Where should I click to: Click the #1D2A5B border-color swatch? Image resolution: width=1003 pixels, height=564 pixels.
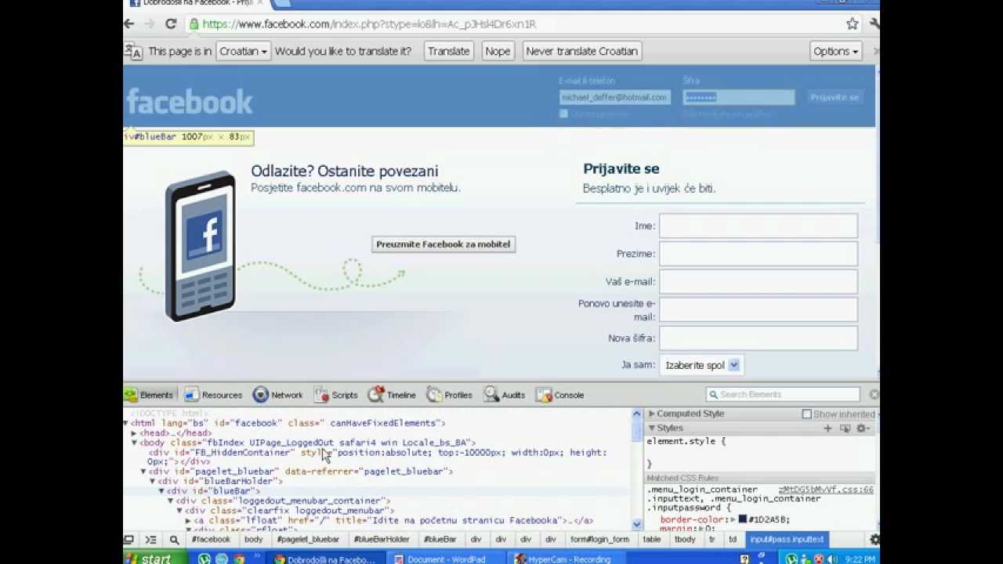pos(742,519)
